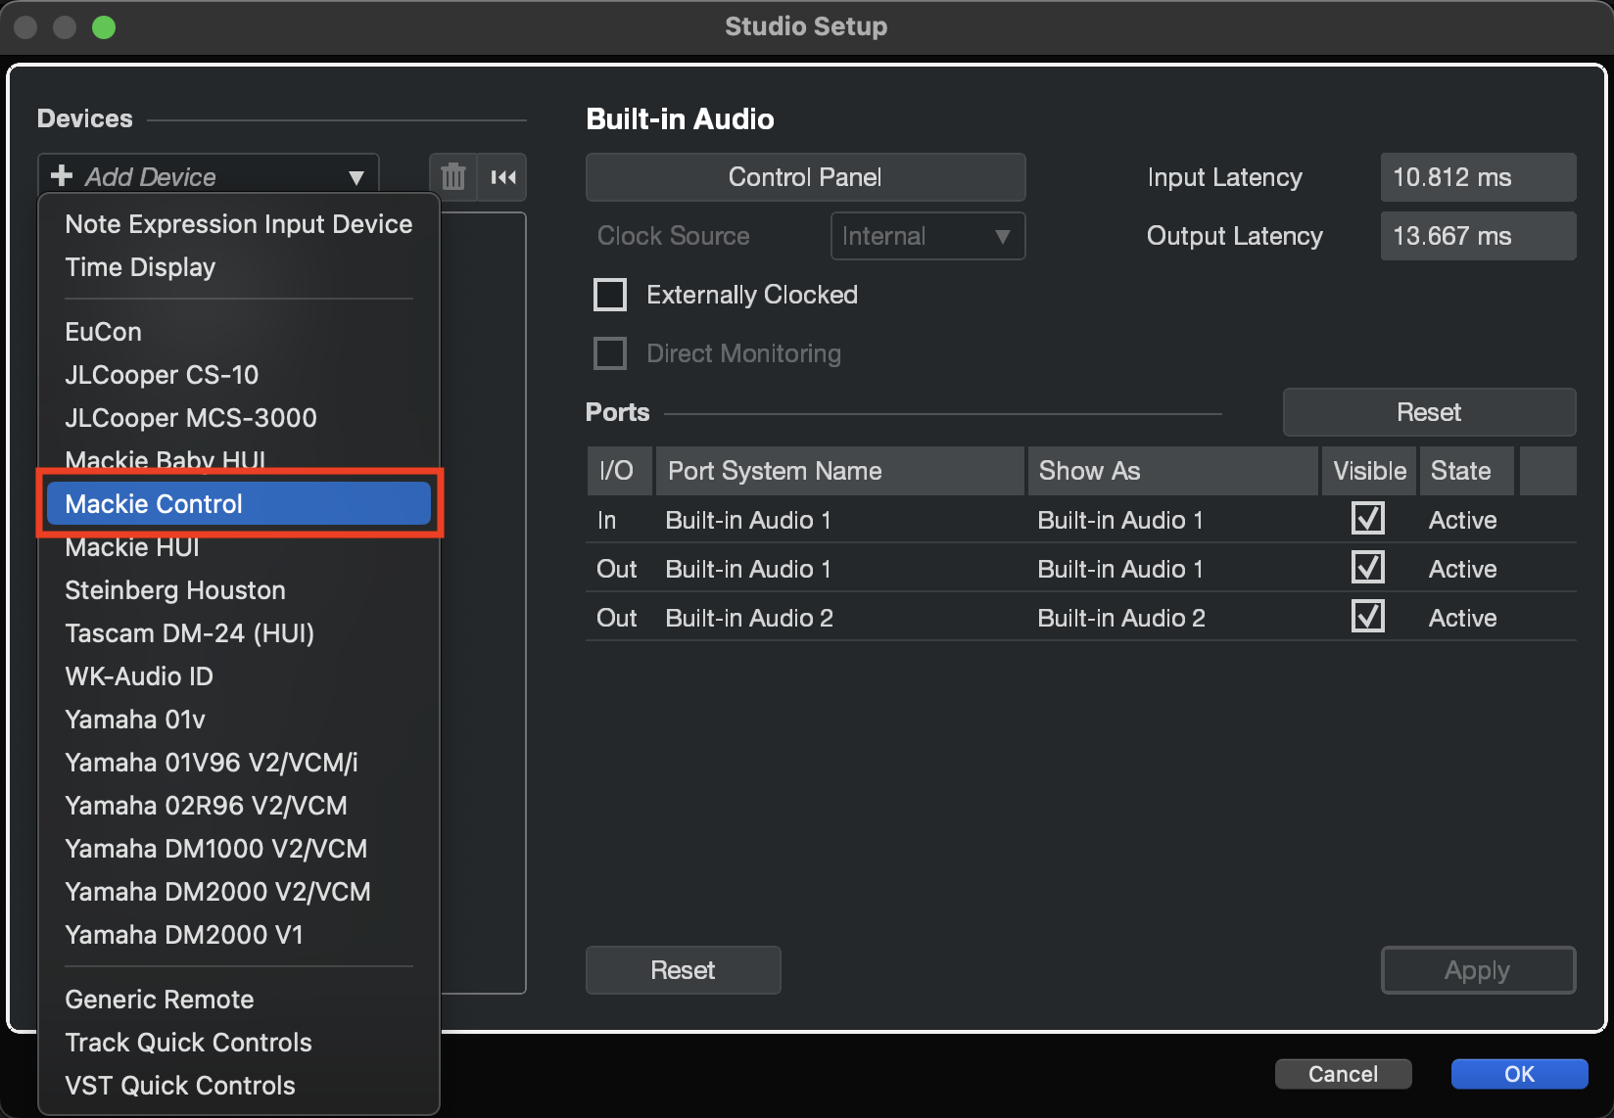Screen dimensions: 1614x1118
Task: Click the plus icon on Add Device
Action: [62, 175]
